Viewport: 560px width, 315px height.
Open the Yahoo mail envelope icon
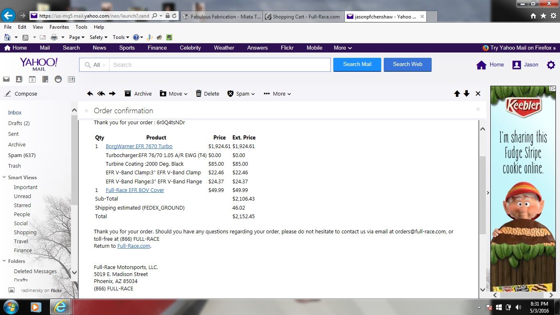pyautogui.click(x=6, y=79)
